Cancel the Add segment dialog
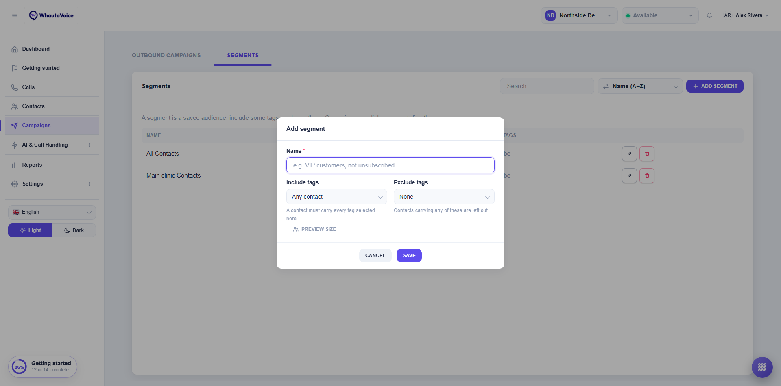Viewport: 781px width, 386px height. click(375, 256)
